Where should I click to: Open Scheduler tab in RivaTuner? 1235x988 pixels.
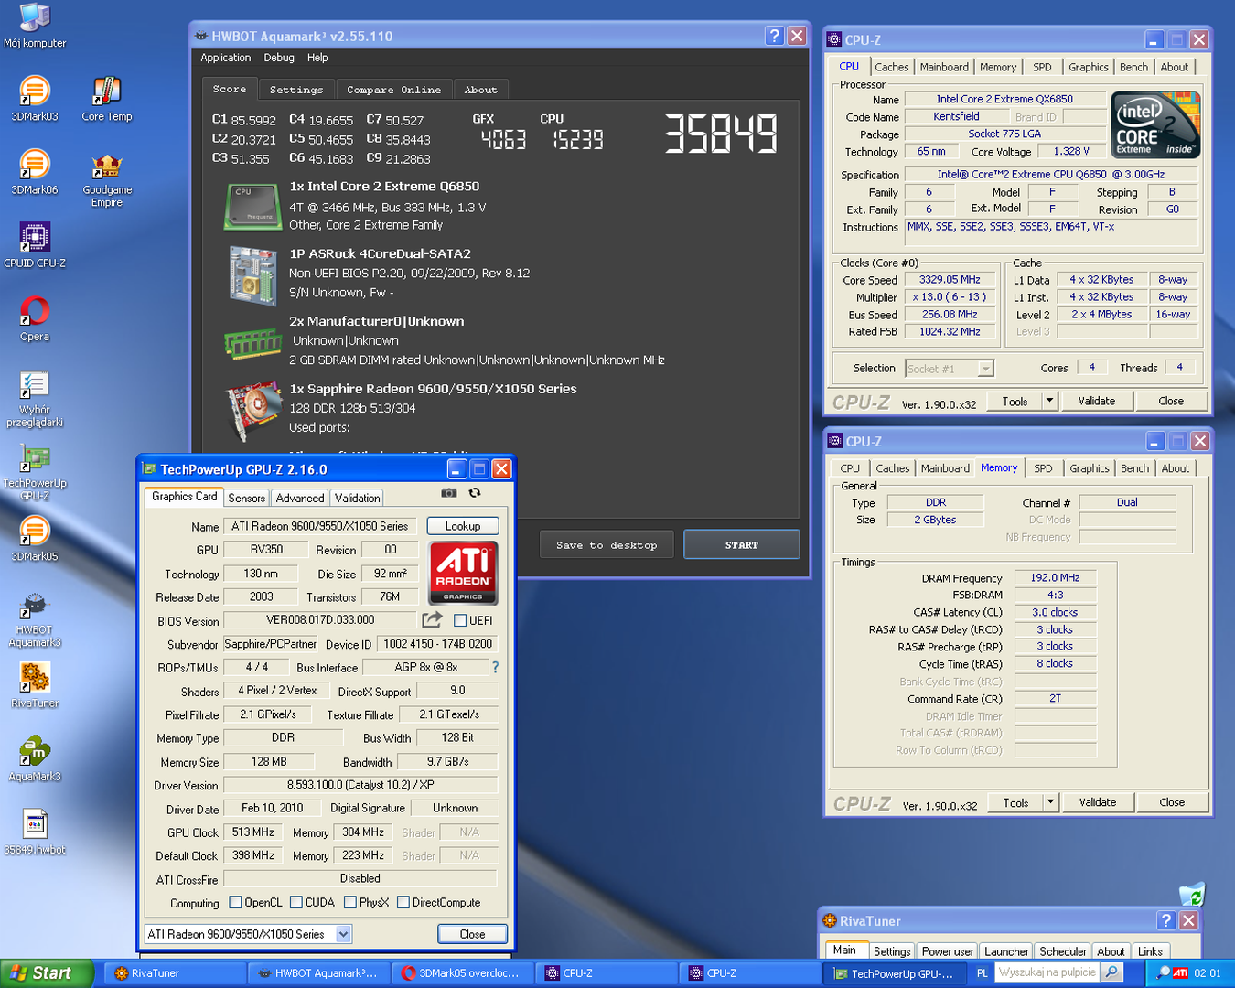point(1063,951)
